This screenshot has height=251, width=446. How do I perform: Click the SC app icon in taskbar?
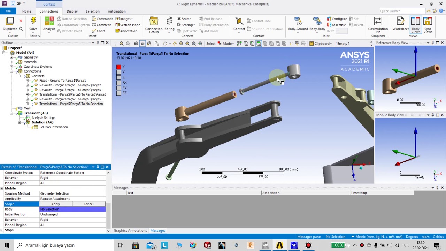tap(294, 245)
